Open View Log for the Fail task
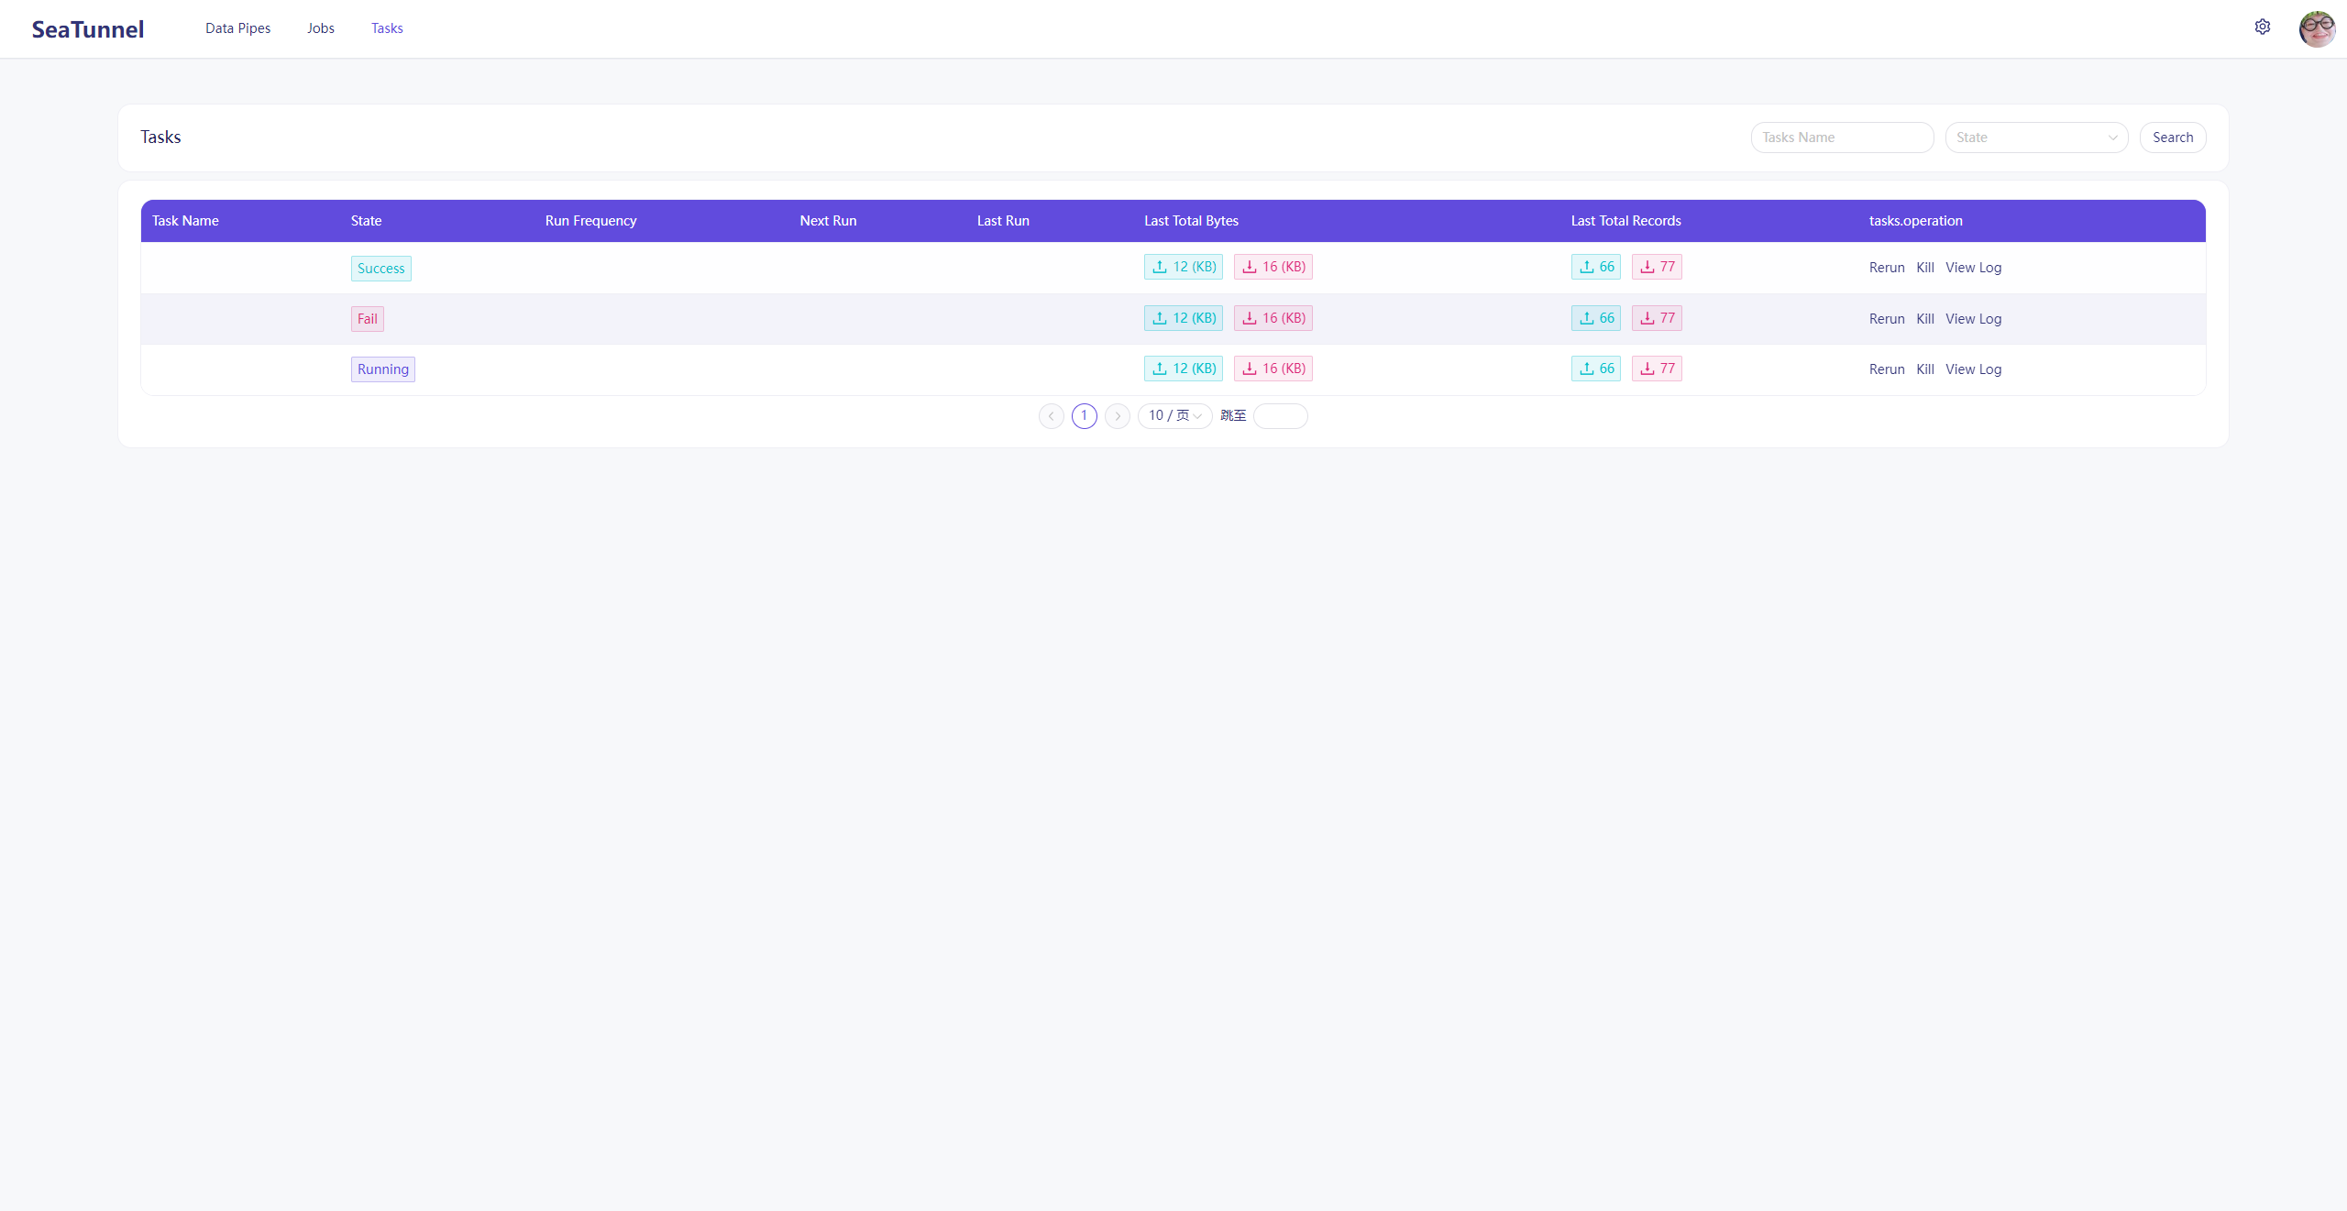Viewport: 2347px width, 1211px height. tap(1973, 319)
